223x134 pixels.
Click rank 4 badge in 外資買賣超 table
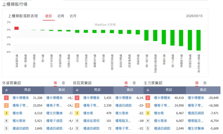(6, 121)
